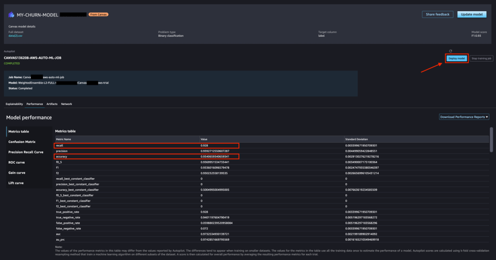Image resolution: width=496 pixels, height=260 pixels.
Task: Select Metrics table in side menu
Action: [19, 132]
